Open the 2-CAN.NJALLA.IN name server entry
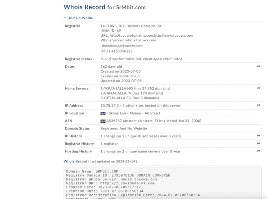267x199 pixels. [x=116, y=93]
